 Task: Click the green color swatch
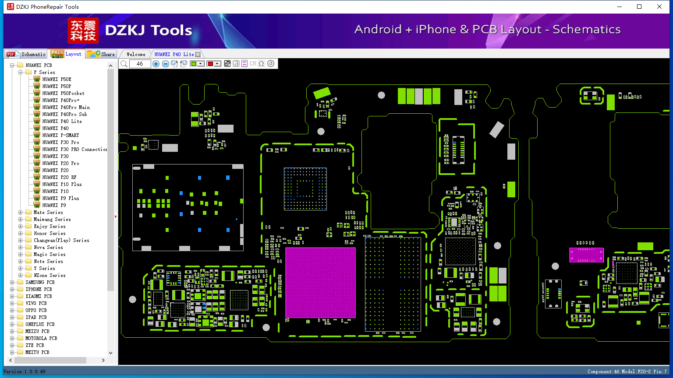pos(194,64)
